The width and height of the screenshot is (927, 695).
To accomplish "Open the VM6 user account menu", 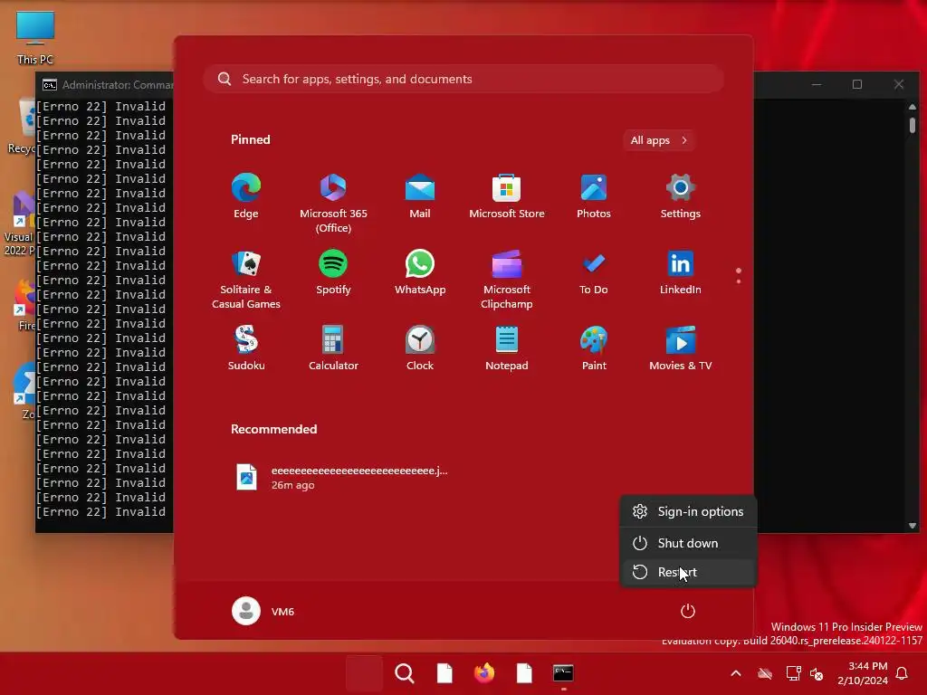I will (x=263, y=611).
